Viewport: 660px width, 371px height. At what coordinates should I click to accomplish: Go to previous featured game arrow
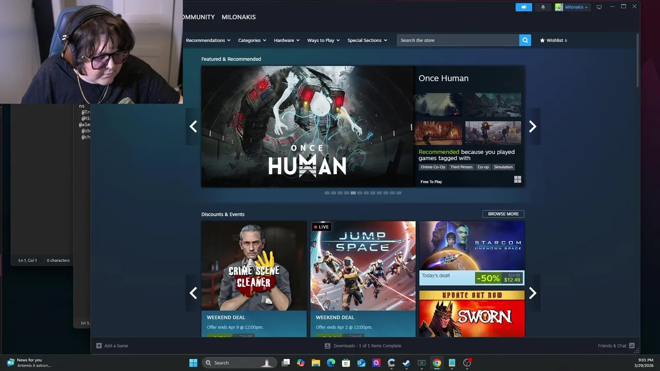[193, 126]
